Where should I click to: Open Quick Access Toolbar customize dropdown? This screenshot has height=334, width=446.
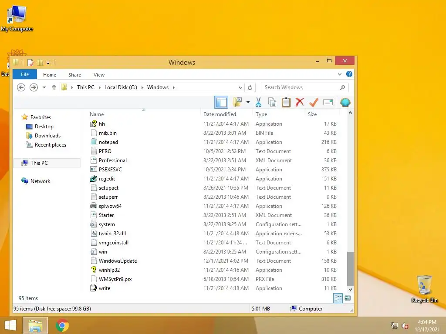[x=48, y=63]
